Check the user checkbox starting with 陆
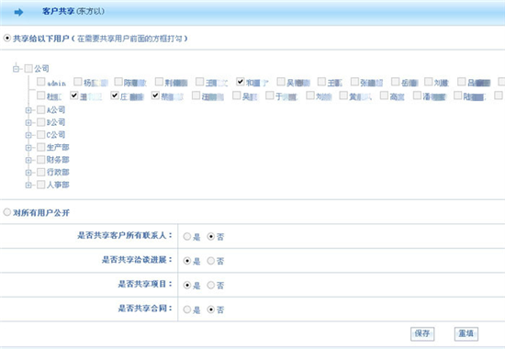This screenshot has width=505, height=349. 457,96
